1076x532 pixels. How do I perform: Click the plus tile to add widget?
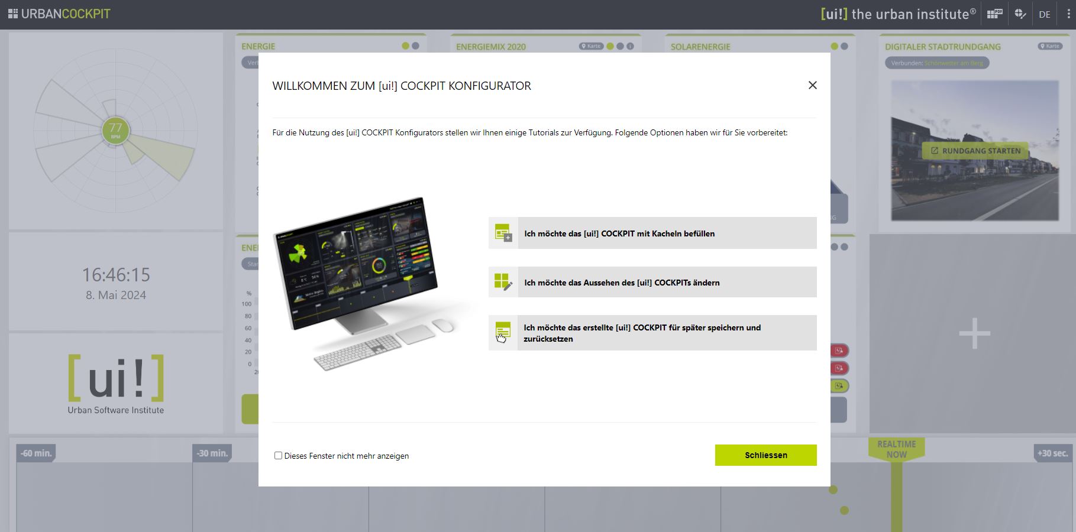(x=974, y=334)
